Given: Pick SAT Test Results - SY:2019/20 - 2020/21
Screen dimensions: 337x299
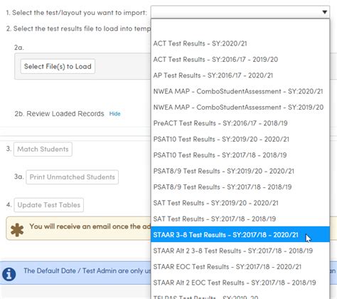Looking at the screenshot, I should [240, 203].
